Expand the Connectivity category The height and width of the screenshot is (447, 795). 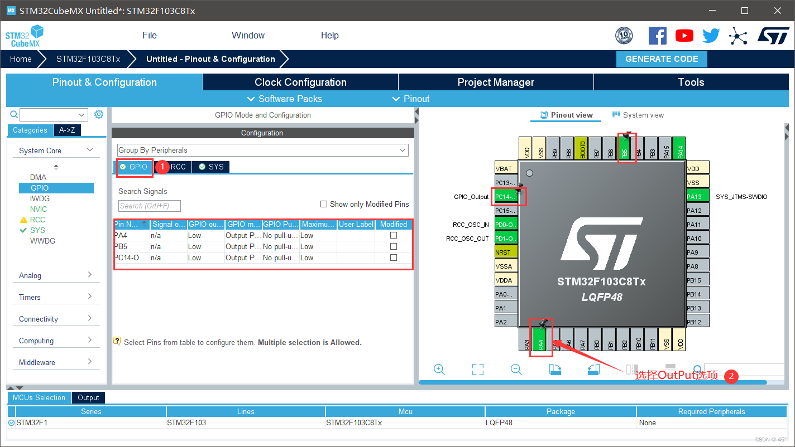coord(90,318)
